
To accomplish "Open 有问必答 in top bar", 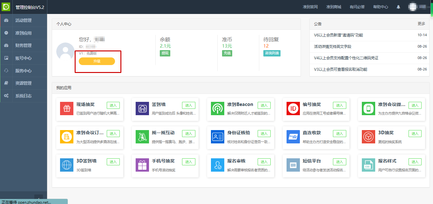I will click(357, 7).
